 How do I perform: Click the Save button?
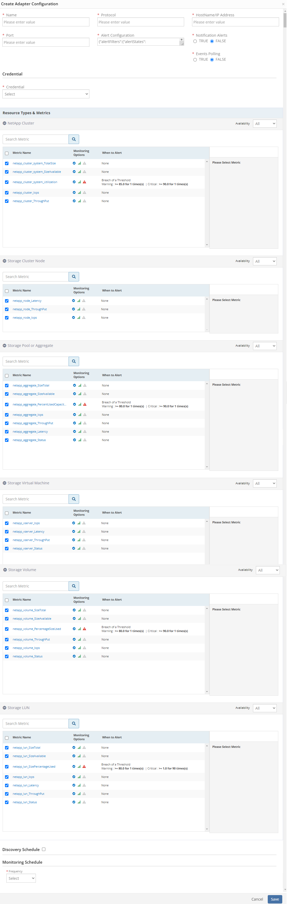point(275,899)
